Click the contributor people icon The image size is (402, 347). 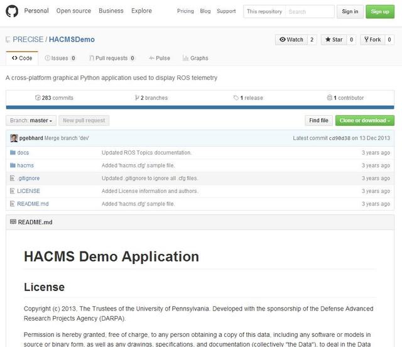click(x=329, y=98)
